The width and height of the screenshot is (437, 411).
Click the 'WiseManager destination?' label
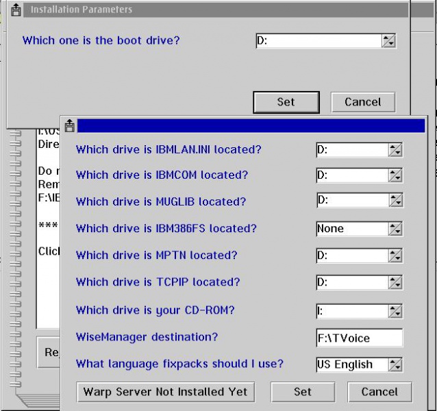click(x=147, y=337)
